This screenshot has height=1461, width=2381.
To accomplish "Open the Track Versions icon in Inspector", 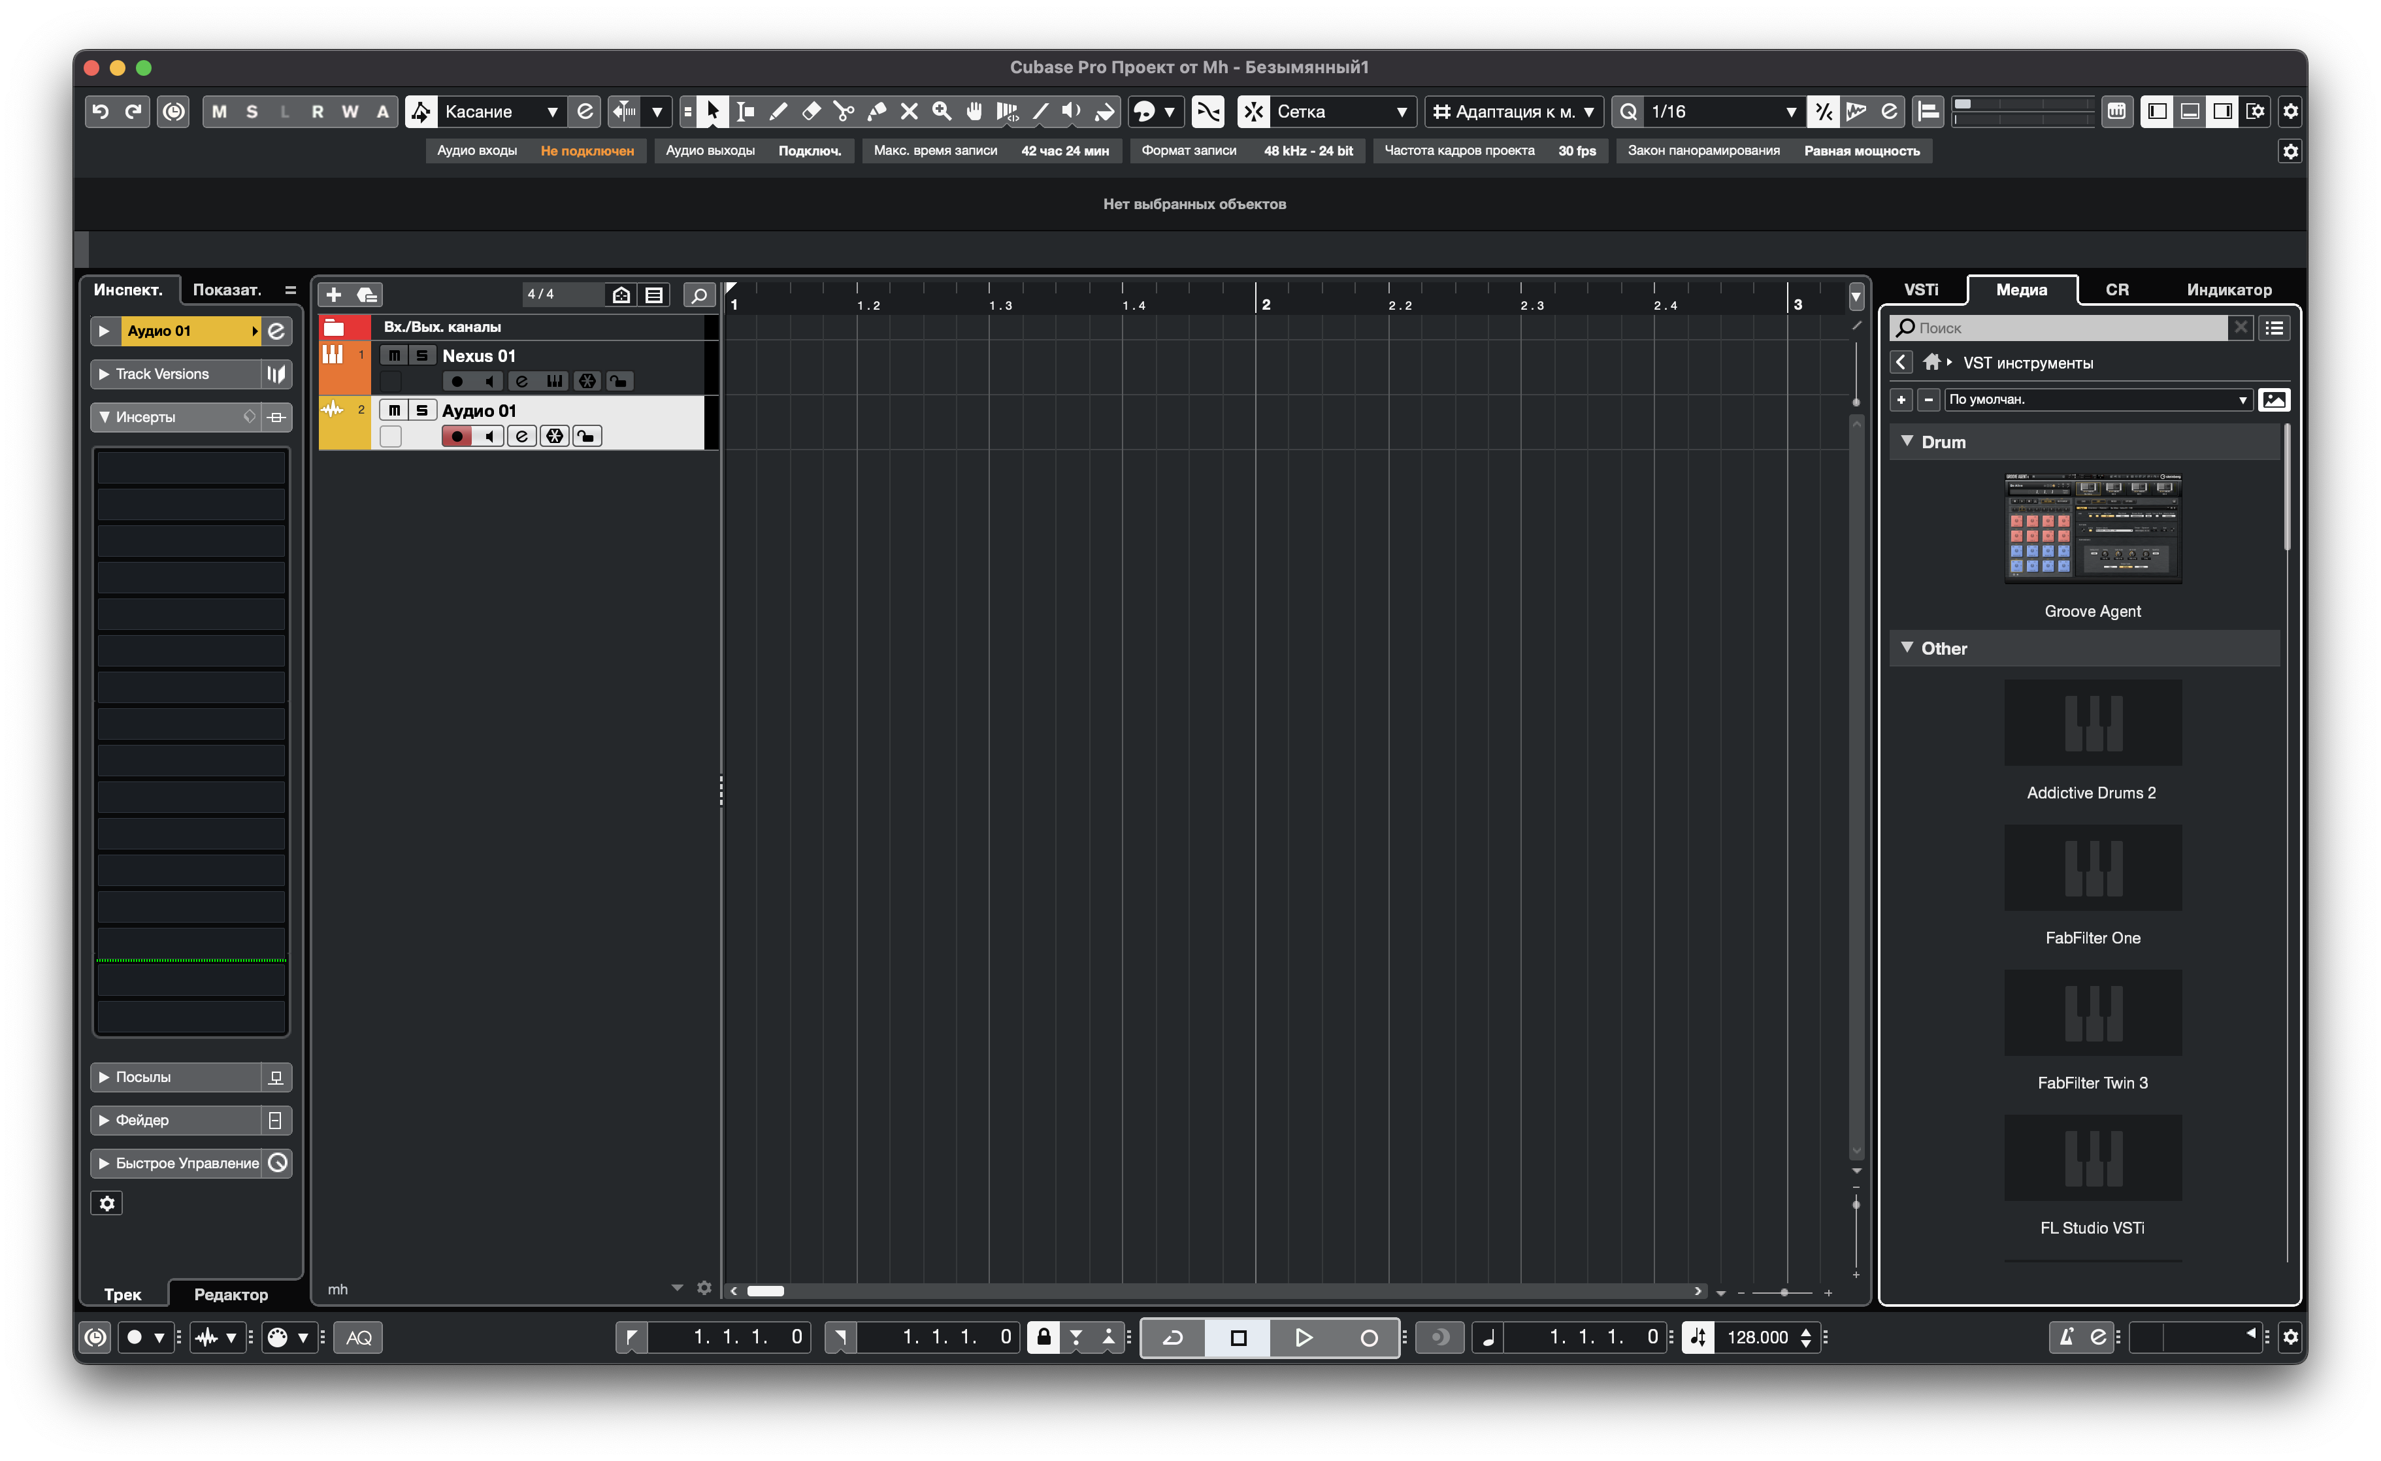I will coord(276,374).
